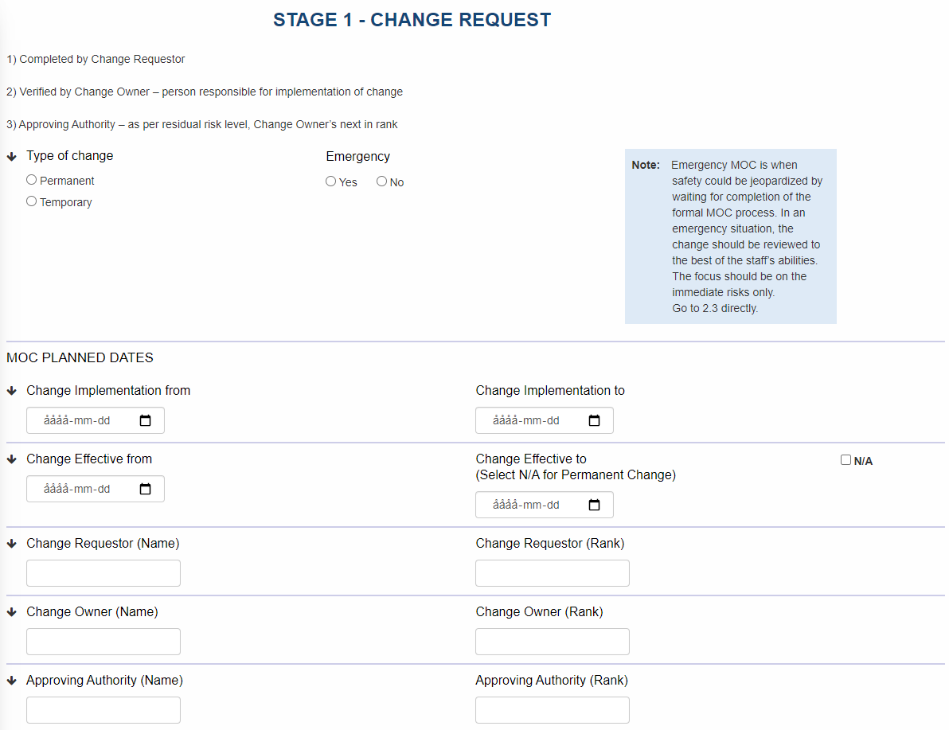Open calendar picker for Change Effective from
The height and width of the screenshot is (730, 949).
click(x=145, y=490)
